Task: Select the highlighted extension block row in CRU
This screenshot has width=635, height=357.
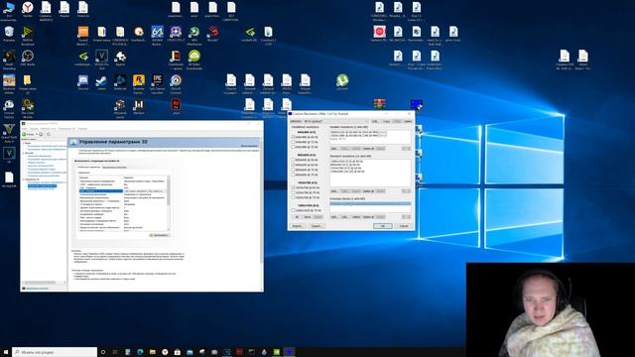Action: point(370,203)
